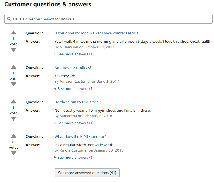The width and height of the screenshot is (214, 182).
Task: Show more answers for the true size question
Action: (74, 123)
